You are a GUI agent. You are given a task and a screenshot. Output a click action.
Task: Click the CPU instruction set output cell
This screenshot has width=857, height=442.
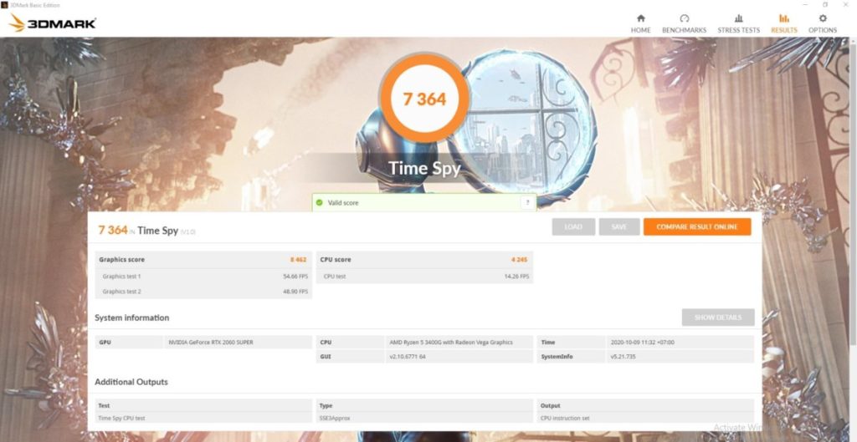point(645,418)
